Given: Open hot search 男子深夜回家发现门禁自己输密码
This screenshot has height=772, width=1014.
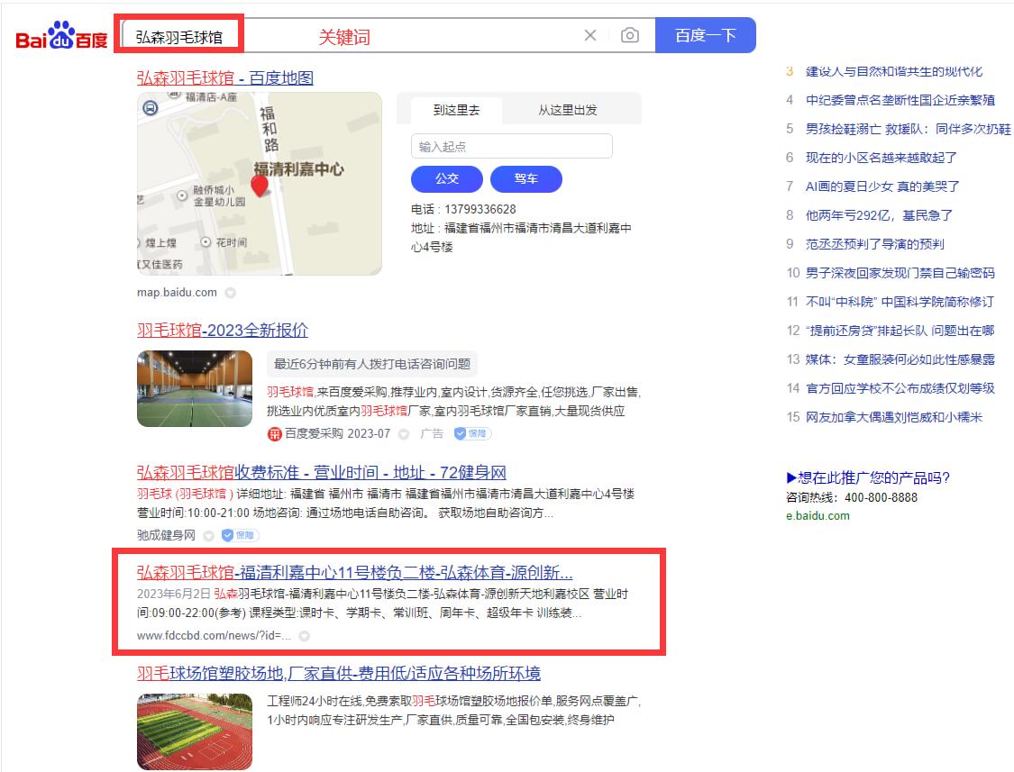Looking at the screenshot, I should tap(900, 273).
